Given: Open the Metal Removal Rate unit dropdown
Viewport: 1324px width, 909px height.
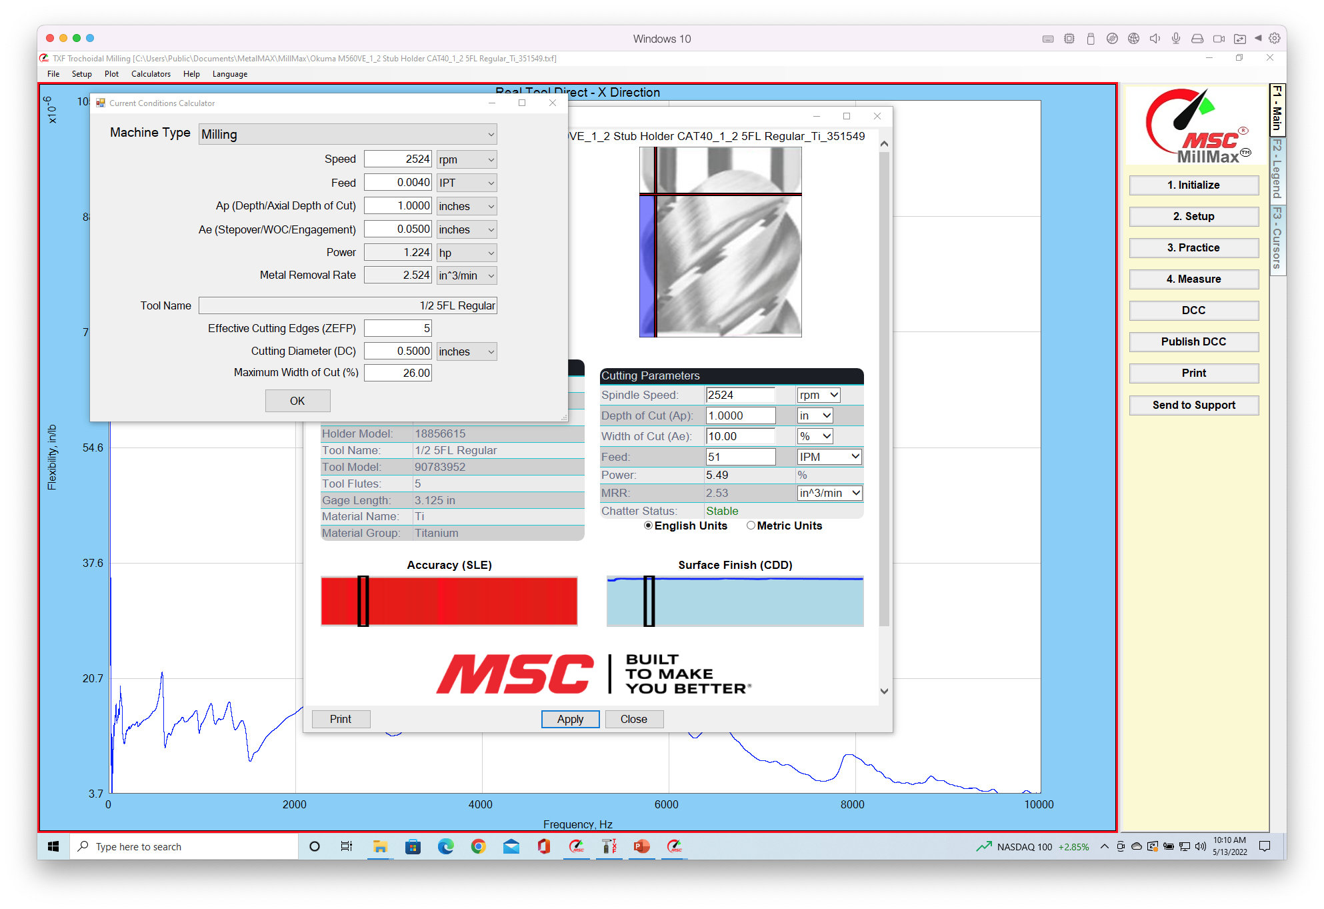Looking at the screenshot, I should click(x=467, y=275).
